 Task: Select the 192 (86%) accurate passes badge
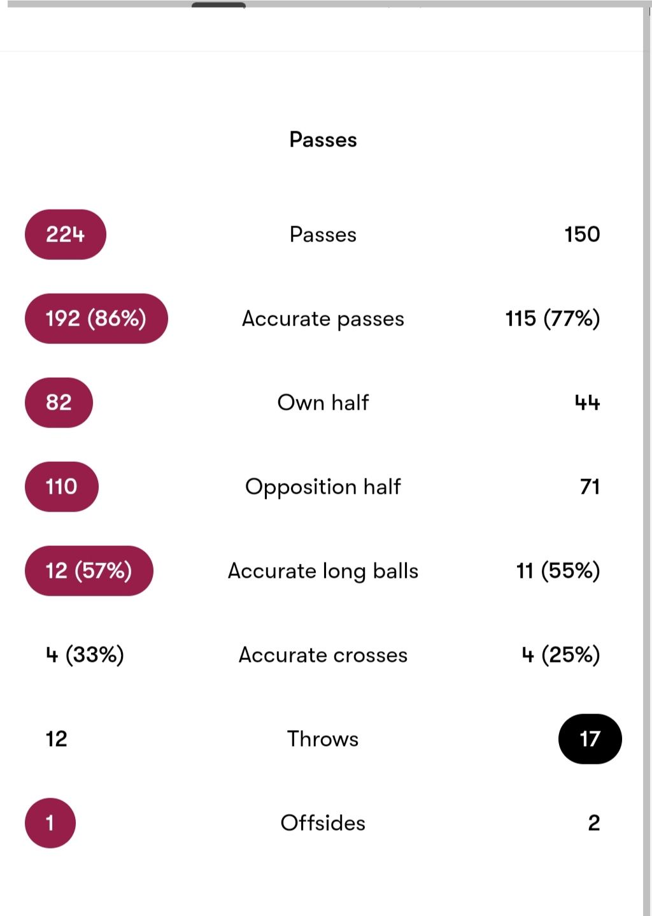click(96, 318)
